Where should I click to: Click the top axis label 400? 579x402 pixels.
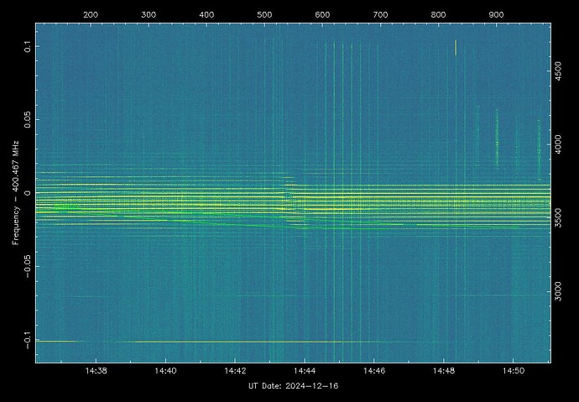206,15
